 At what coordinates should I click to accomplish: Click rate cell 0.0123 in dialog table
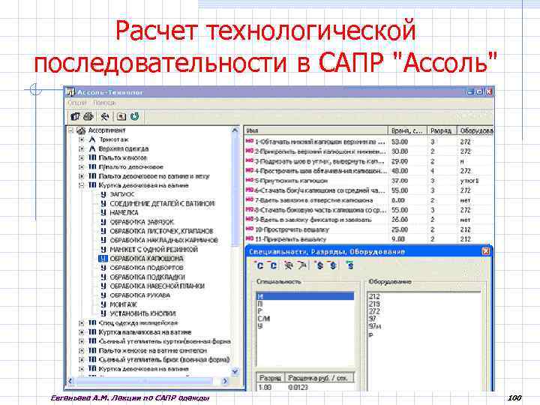298,388
